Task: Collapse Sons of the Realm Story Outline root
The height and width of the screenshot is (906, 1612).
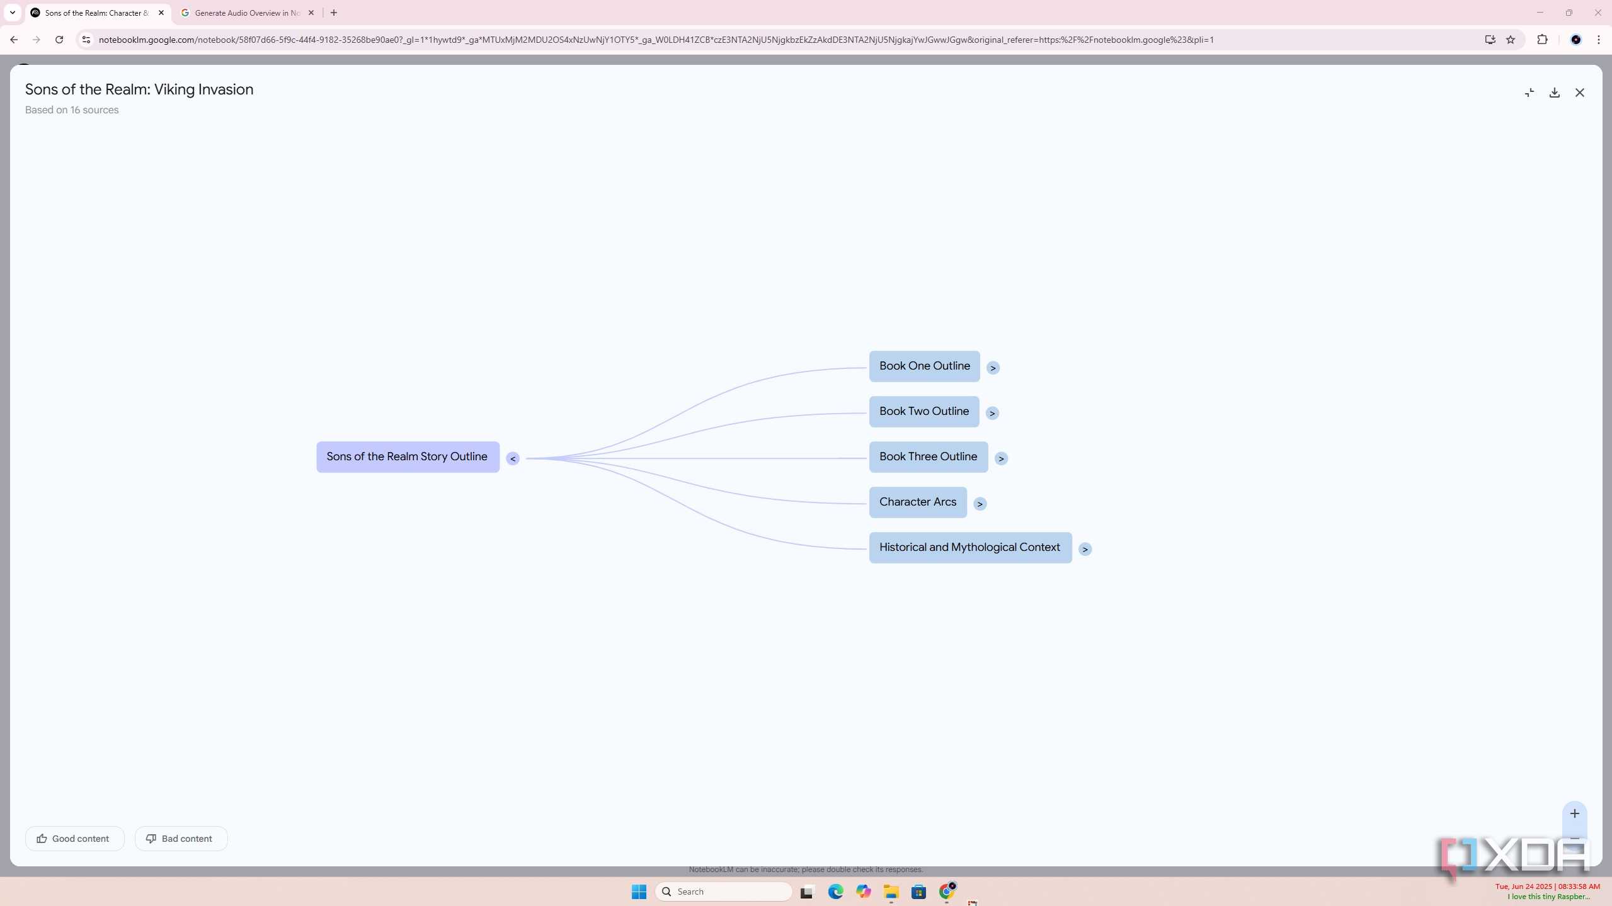Action: (513, 458)
